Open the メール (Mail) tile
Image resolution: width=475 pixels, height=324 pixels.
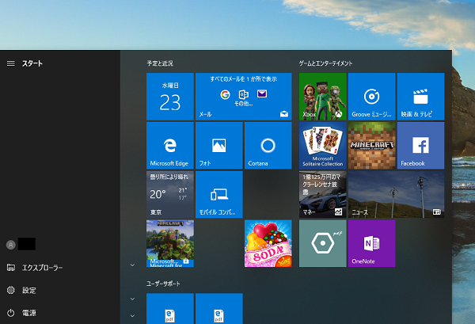(x=243, y=96)
